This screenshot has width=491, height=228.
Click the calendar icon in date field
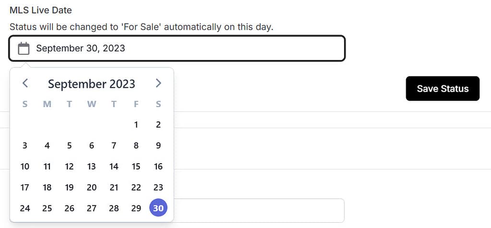click(x=24, y=48)
